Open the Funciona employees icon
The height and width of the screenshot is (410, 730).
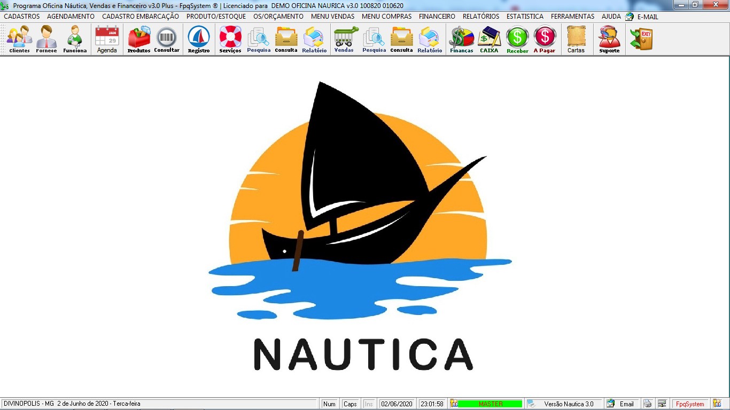click(75, 40)
